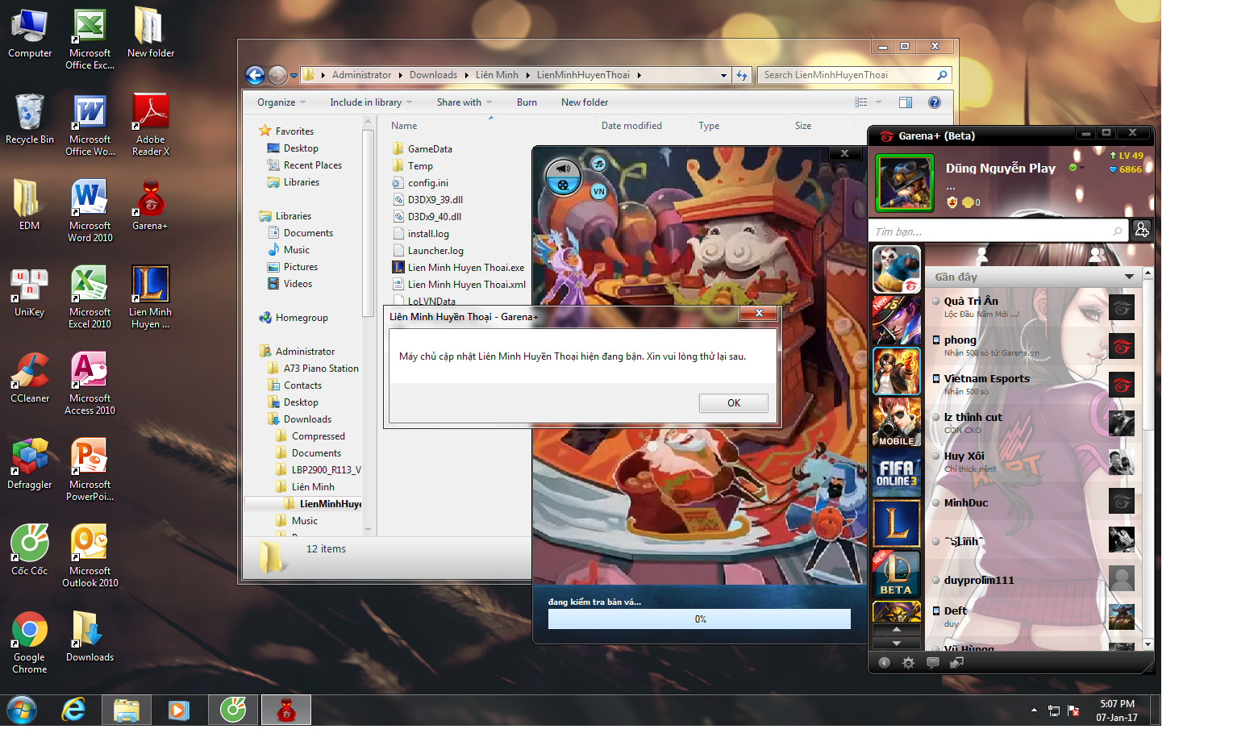Open the chat bubble icon in Garena footer
Image resolution: width=1258 pixels, height=750 pixels.
click(933, 663)
